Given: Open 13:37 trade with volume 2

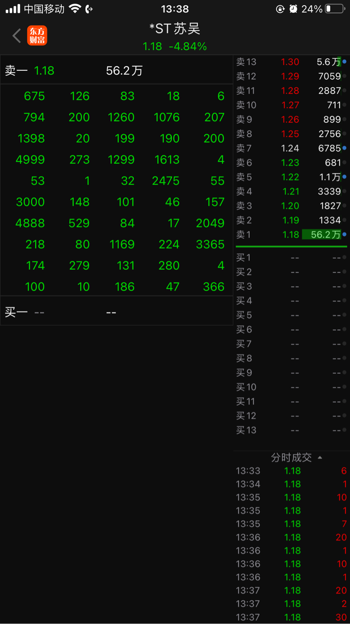Looking at the screenshot, I should (x=292, y=604).
